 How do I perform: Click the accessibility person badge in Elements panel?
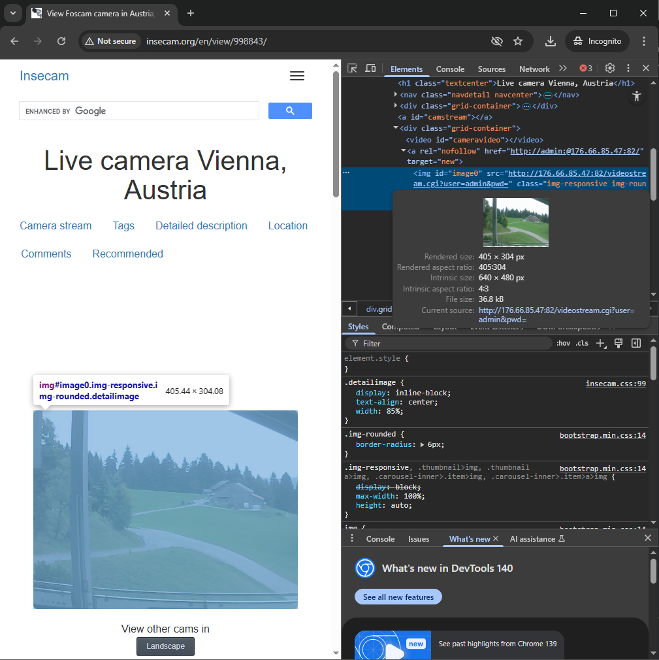pos(637,96)
